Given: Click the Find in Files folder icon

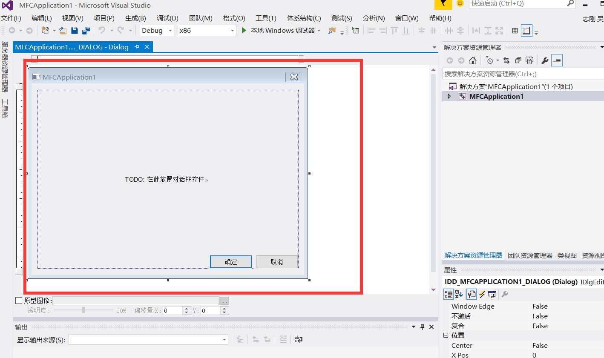Looking at the screenshot, I should [332, 30].
